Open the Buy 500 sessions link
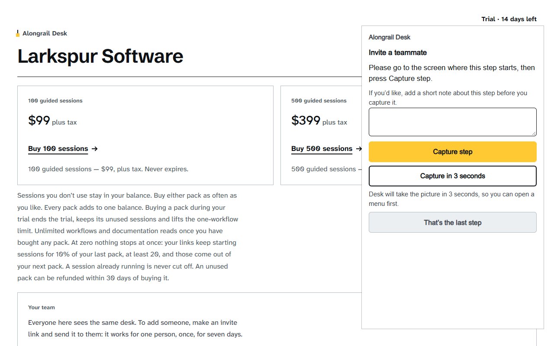 coord(322,149)
